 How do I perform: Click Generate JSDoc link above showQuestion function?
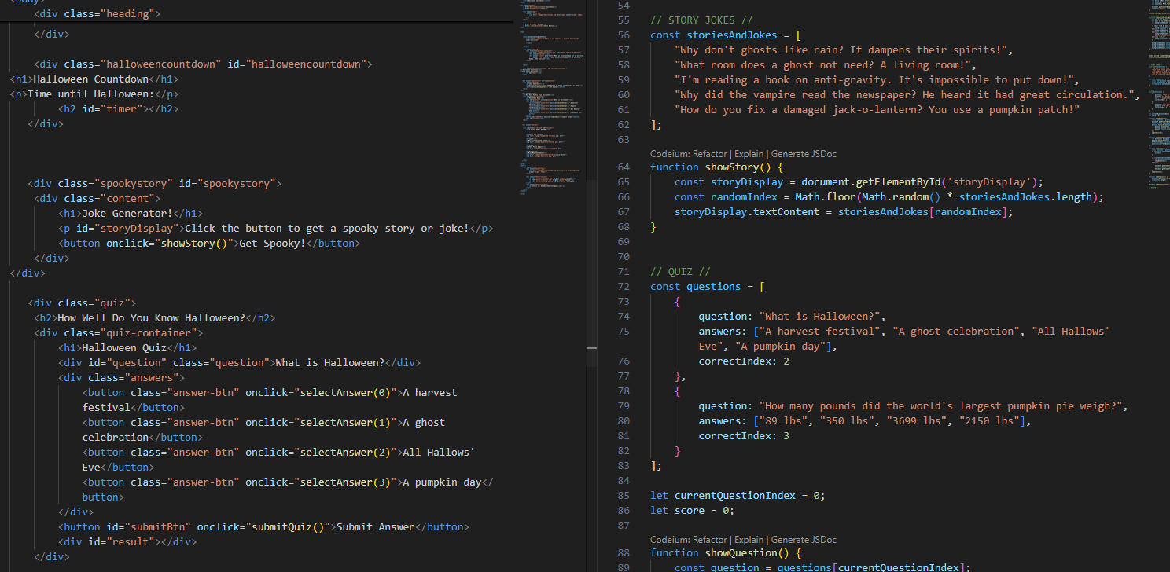tap(804, 540)
